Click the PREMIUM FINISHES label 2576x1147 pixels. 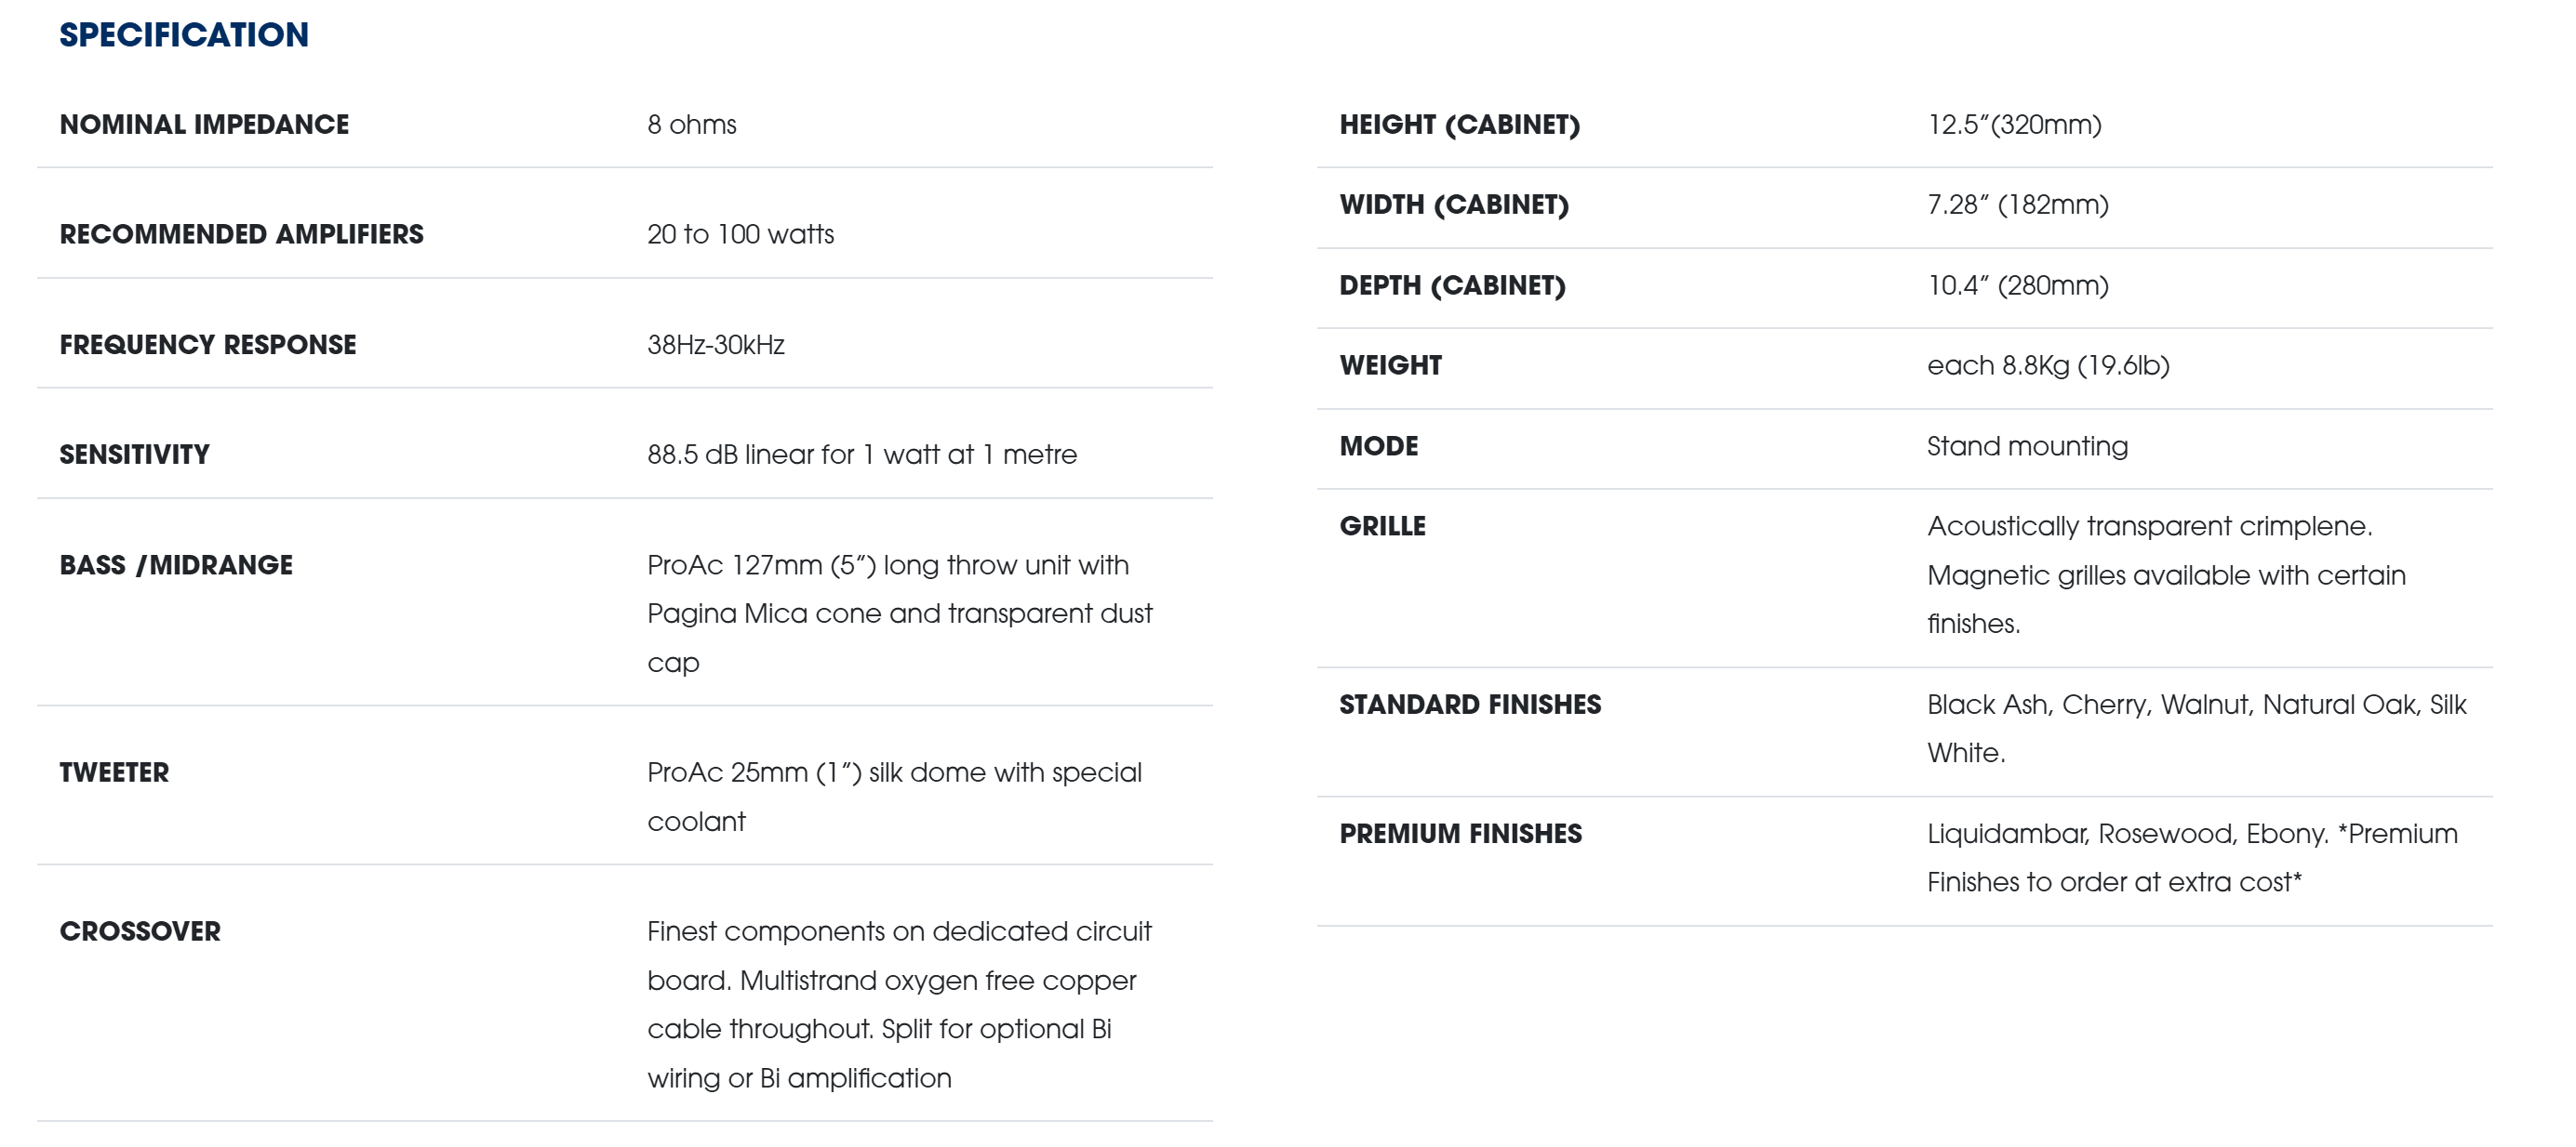coord(1460,835)
